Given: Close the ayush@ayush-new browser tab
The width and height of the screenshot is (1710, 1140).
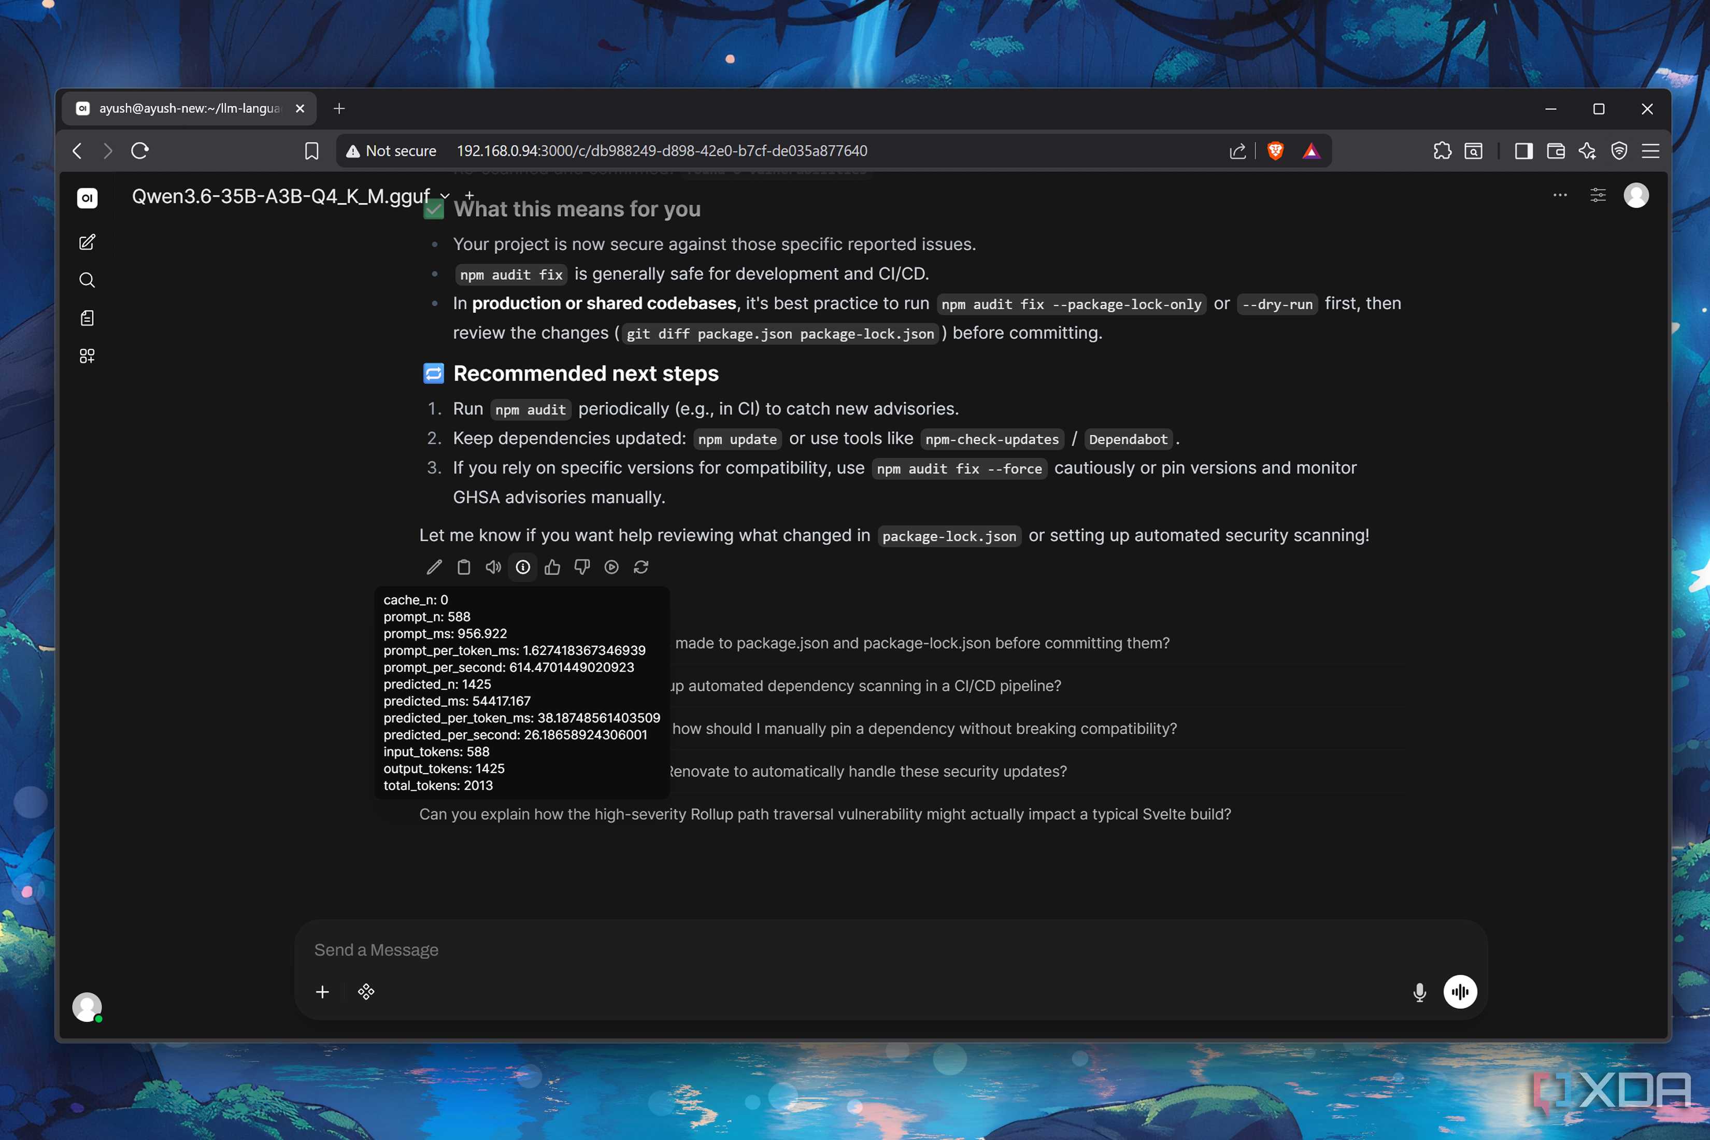Looking at the screenshot, I should 300,108.
